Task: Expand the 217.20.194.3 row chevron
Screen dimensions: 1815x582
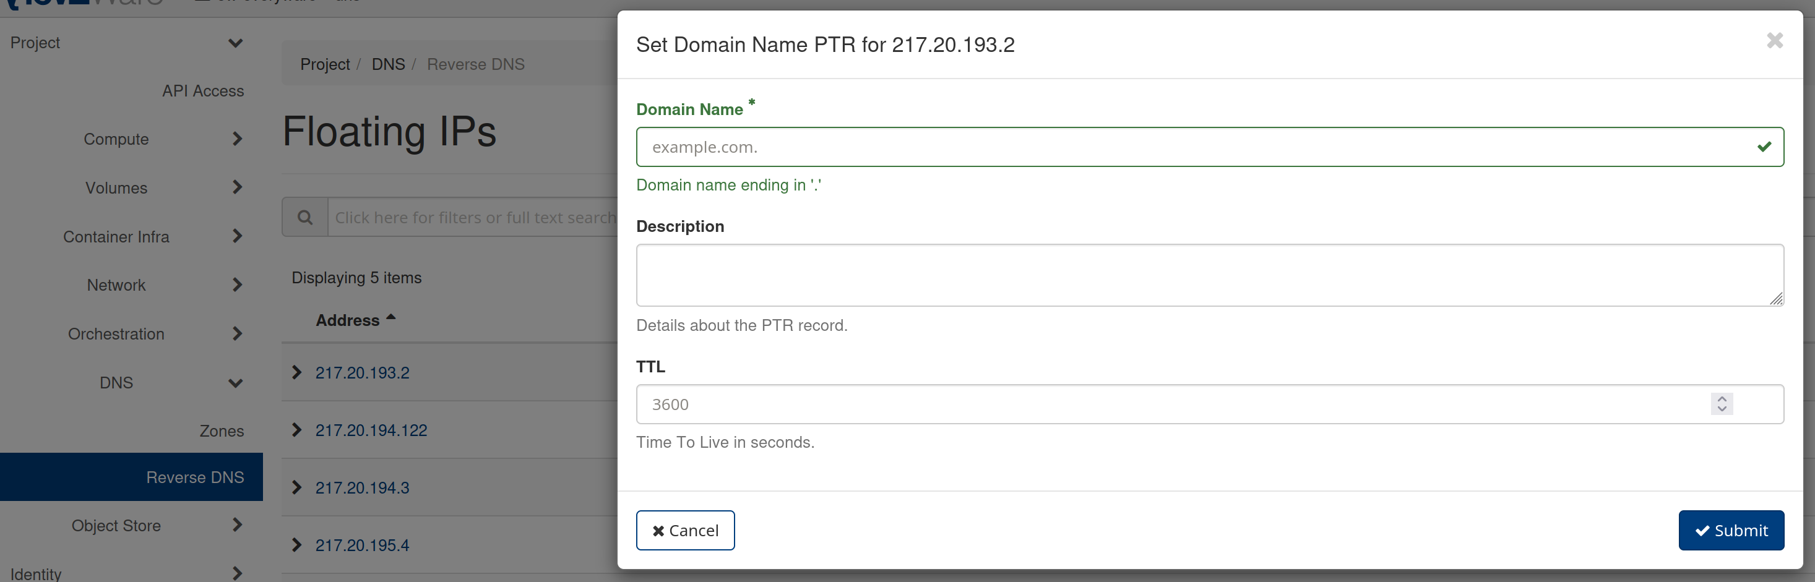Action: click(x=296, y=487)
